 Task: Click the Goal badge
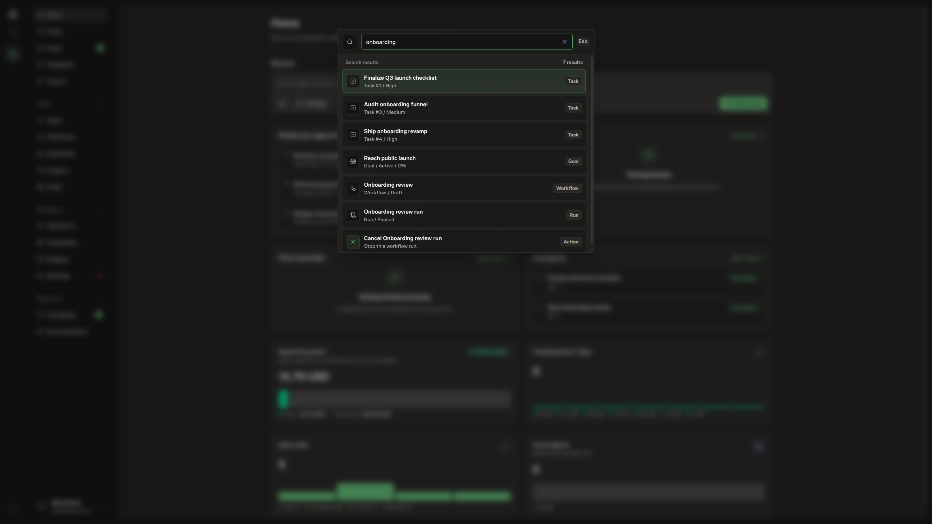tap(573, 162)
